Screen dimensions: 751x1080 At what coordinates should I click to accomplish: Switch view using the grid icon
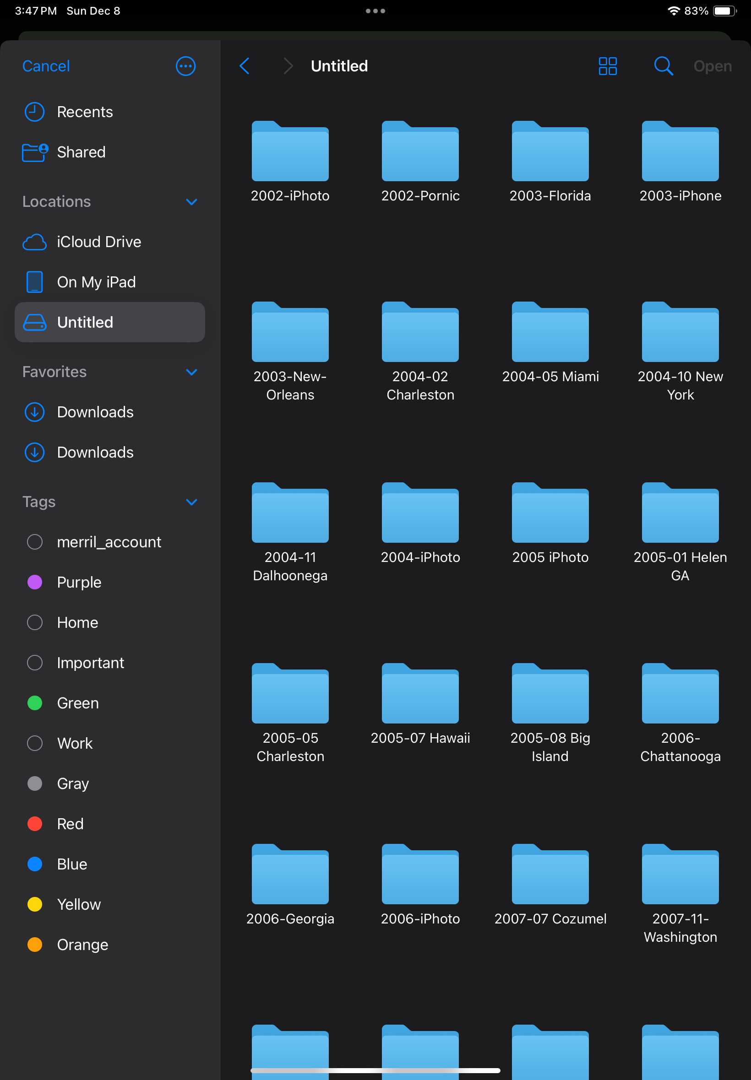pyautogui.click(x=607, y=66)
